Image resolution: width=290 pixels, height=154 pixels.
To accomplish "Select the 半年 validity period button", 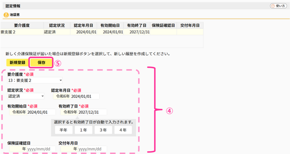I will coord(64,130).
